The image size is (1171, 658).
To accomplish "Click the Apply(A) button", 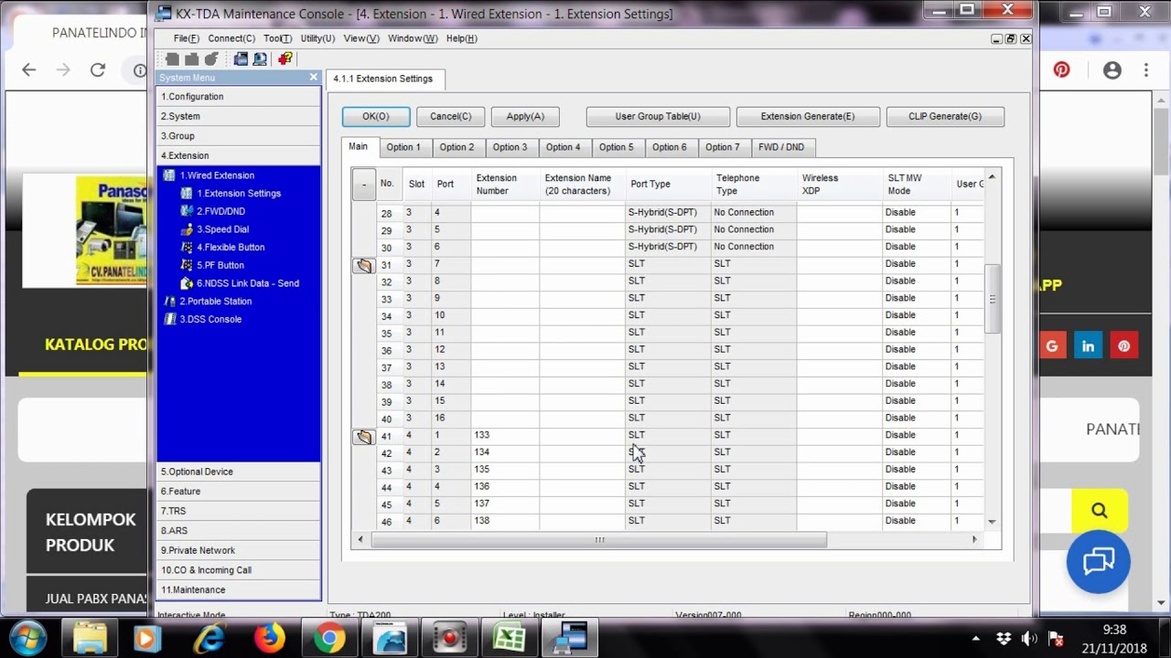I will 525,116.
